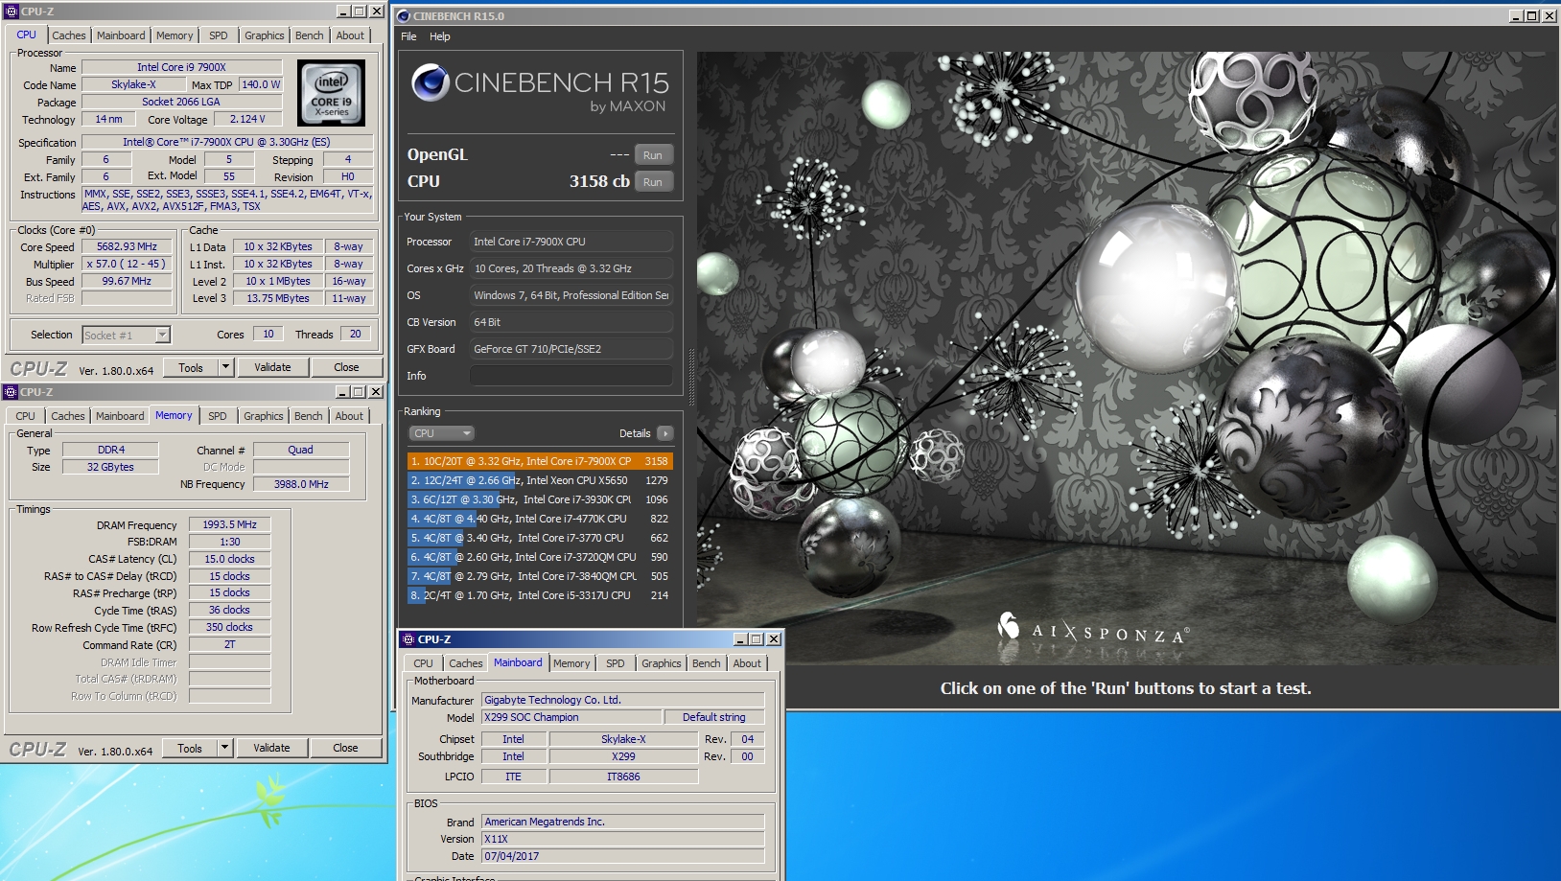Minimize the Memory CPU-Z window
Image resolution: width=1561 pixels, height=881 pixels.
342,392
